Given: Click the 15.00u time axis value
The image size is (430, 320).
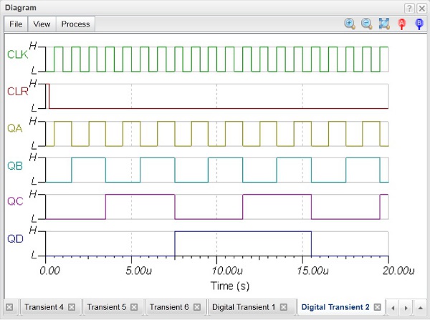Looking at the screenshot, I should pyautogui.click(x=312, y=271).
